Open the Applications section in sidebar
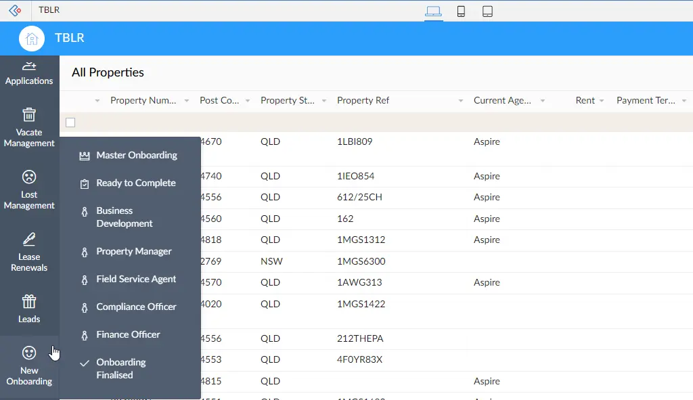Viewport: 693px width, 400px height. 29,73
